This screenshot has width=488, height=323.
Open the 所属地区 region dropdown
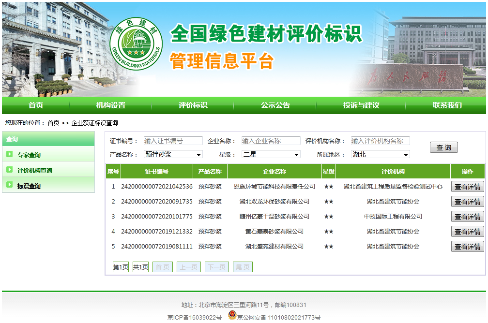click(x=380, y=154)
